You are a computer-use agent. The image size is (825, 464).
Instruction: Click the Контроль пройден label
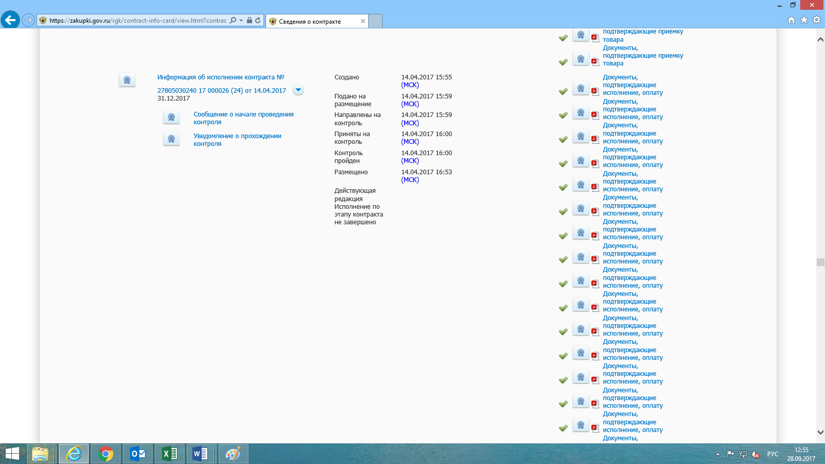pyautogui.click(x=349, y=157)
